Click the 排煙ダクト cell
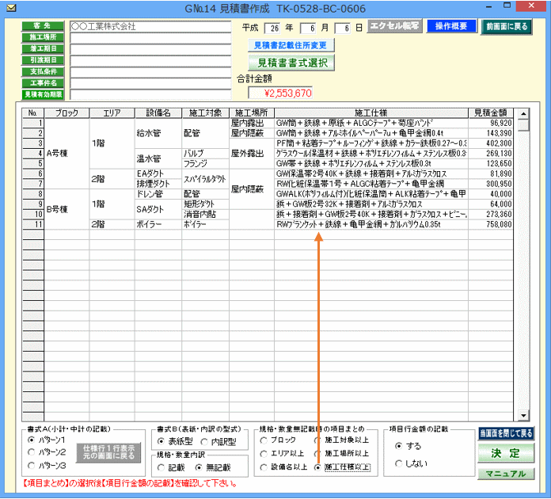Viewport: 551px width, 499px height. click(158, 184)
